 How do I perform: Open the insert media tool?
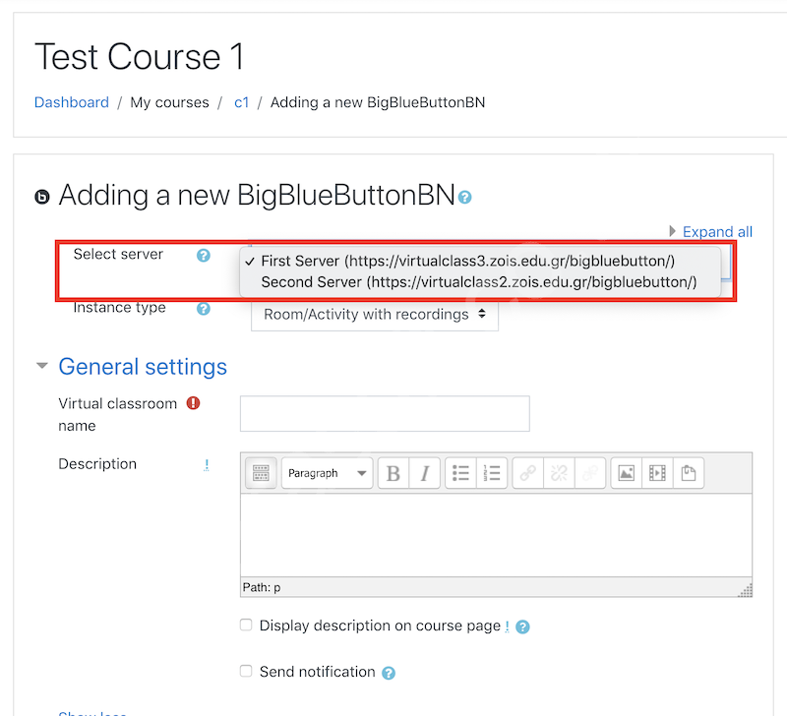pyautogui.click(x=657, y=473)
